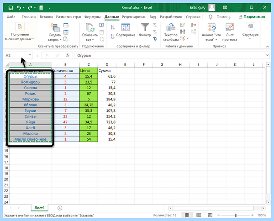The height and width of the screenshot is (221, 274).
Task: Expand the Структура outline menu
Action: pos(250,32)
